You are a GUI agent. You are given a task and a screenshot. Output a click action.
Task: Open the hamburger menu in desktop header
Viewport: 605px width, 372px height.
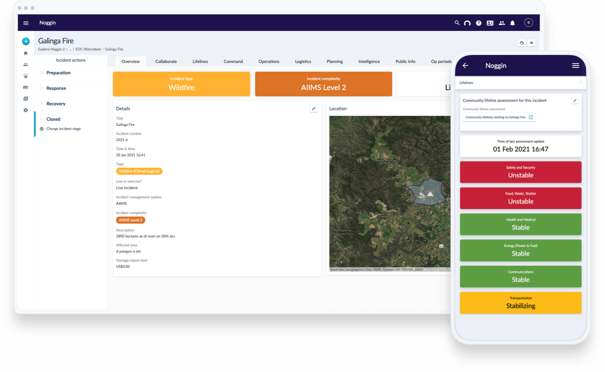26,23
